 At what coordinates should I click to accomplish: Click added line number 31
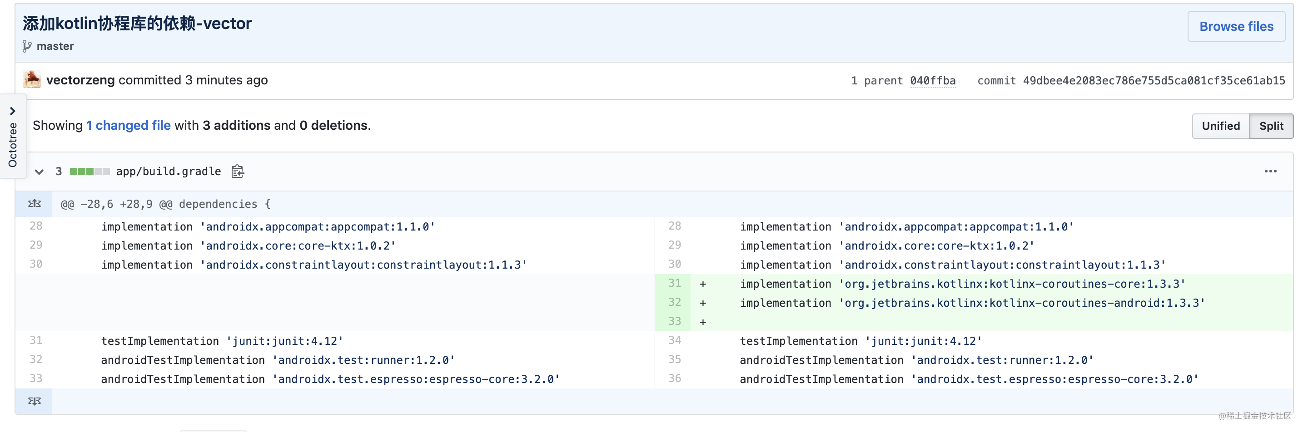coord(674,284)
